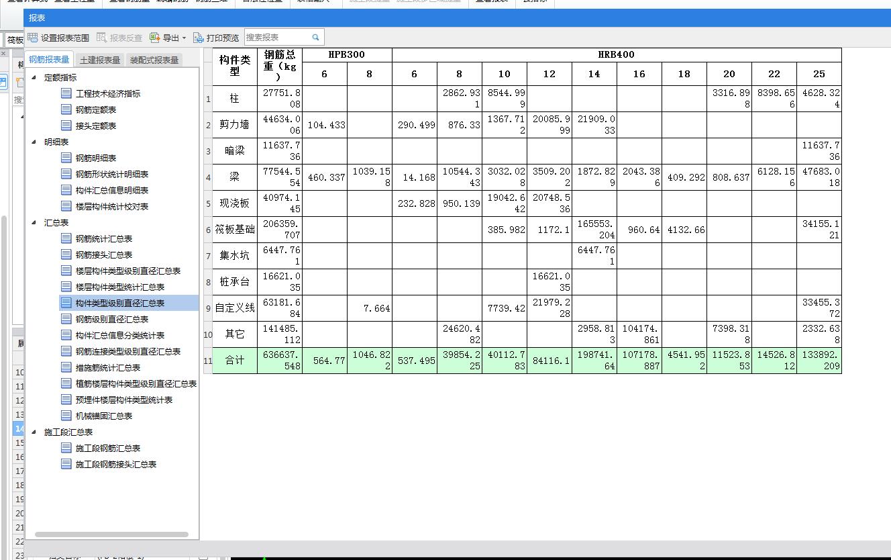
Task: Click cell value 460.337 in 梁 row
Action: click(x=325, y=177)
